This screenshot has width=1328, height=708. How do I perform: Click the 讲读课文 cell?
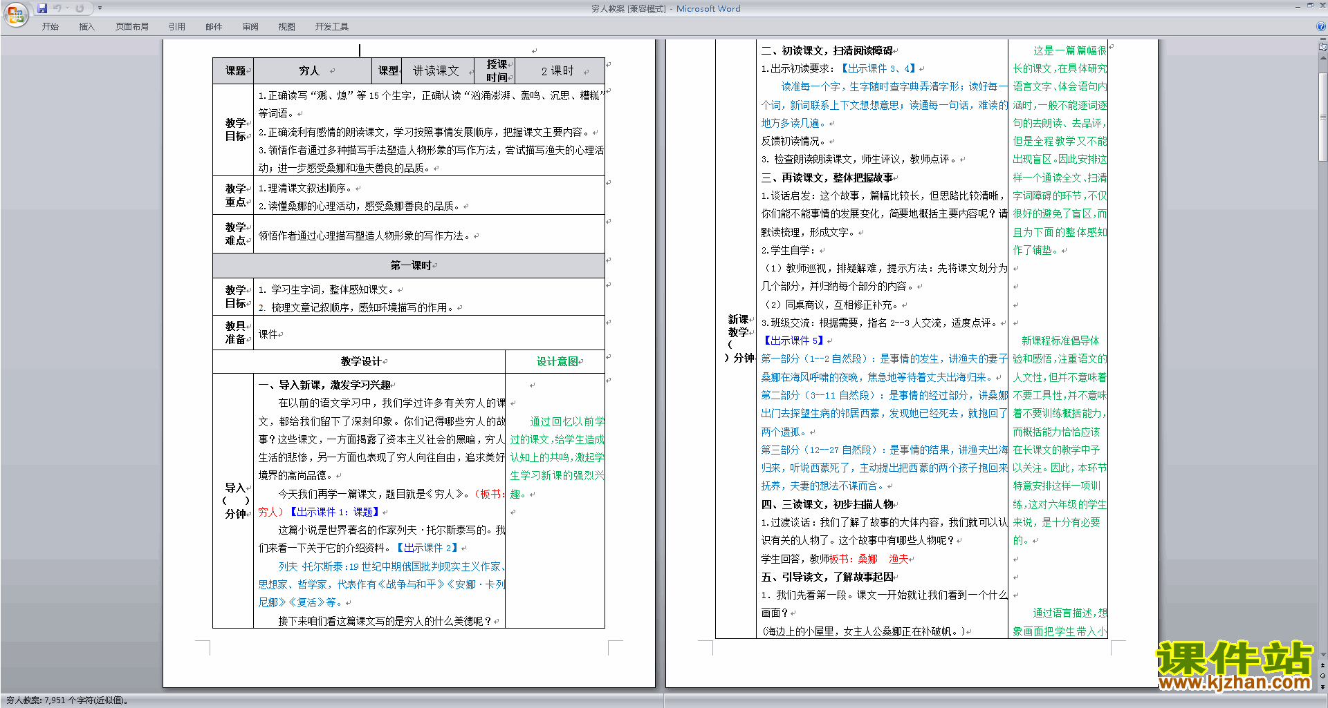pos(438,70)
